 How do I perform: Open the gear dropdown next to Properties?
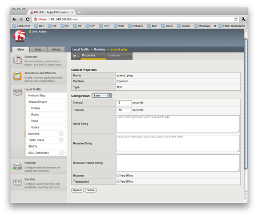click(76, 56)
